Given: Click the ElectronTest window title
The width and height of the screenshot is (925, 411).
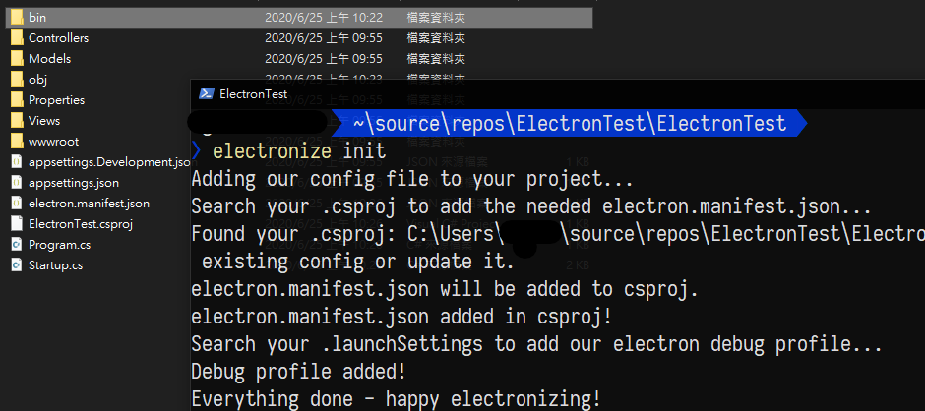Looking at the screenshot, I should 254,93.
